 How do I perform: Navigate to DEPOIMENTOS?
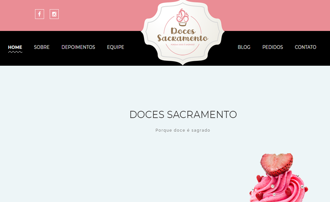pyautogui.click(x=78, y=47)
